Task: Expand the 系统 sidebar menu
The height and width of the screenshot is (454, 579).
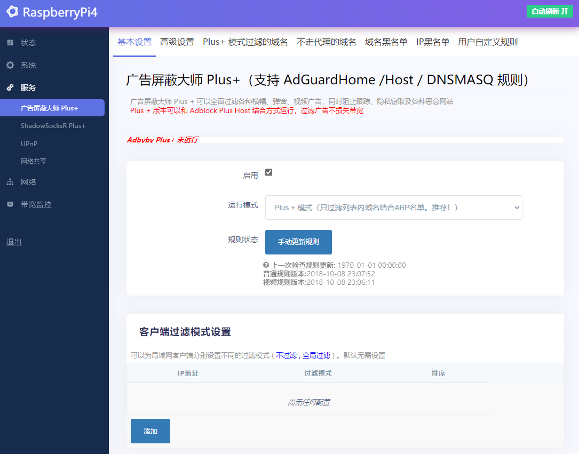Action: point(32,66)
